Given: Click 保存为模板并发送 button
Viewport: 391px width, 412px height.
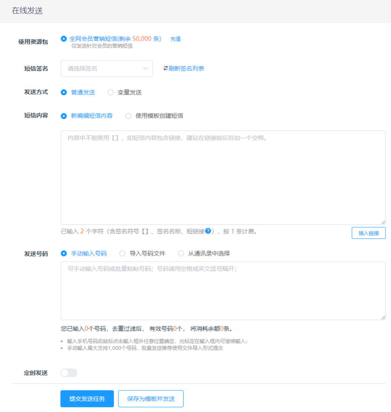Looking at the screenshot, I should coord(151,399).
